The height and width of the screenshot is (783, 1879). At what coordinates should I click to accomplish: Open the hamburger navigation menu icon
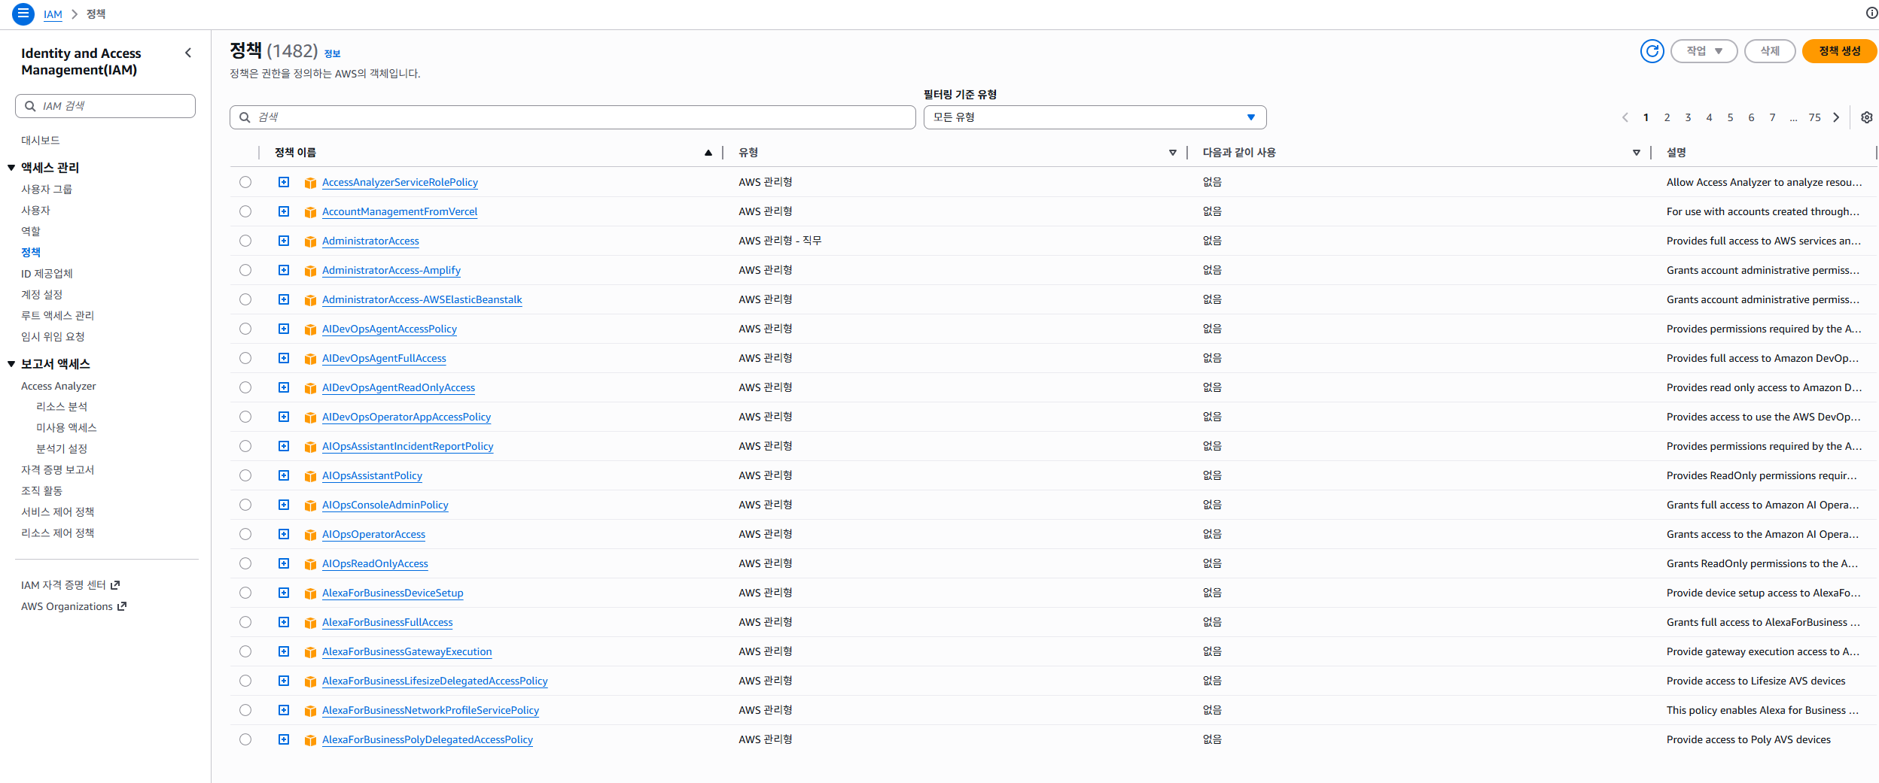point(23,14)
